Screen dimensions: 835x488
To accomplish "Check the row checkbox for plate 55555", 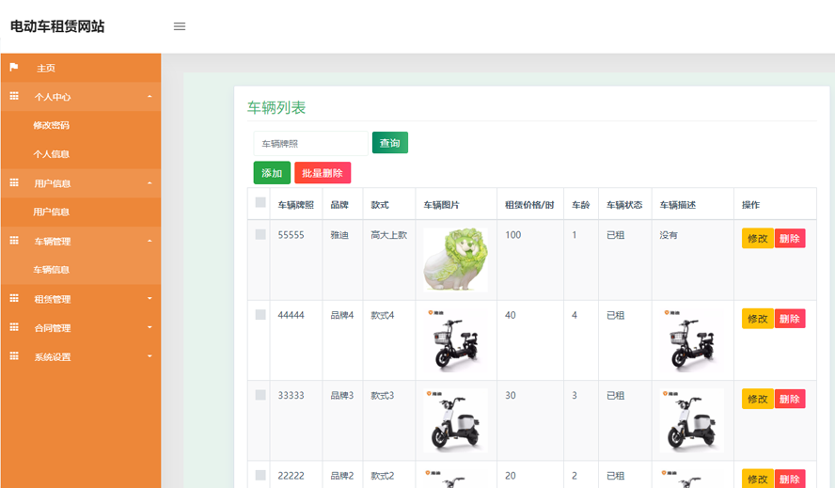I will click(260, 234).
